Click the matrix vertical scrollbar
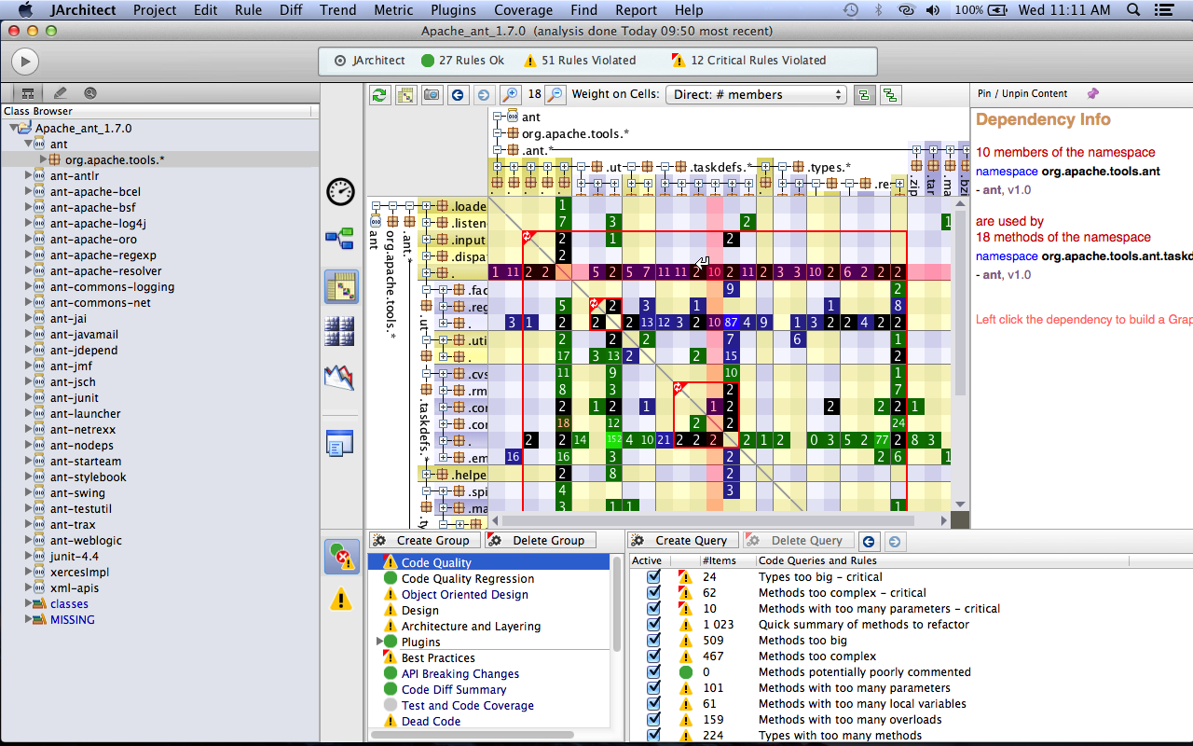The image size is (1193, 746). coord(960,303)
